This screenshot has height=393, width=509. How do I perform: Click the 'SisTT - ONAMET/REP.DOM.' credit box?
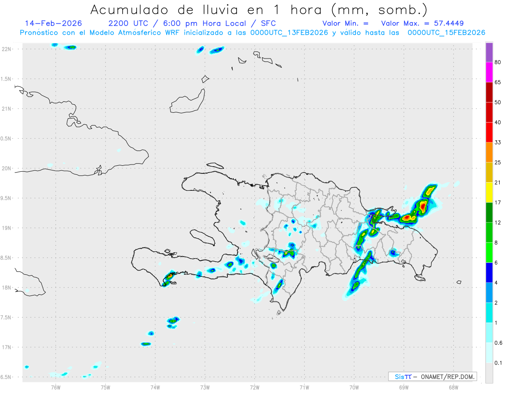click(432, 376)
